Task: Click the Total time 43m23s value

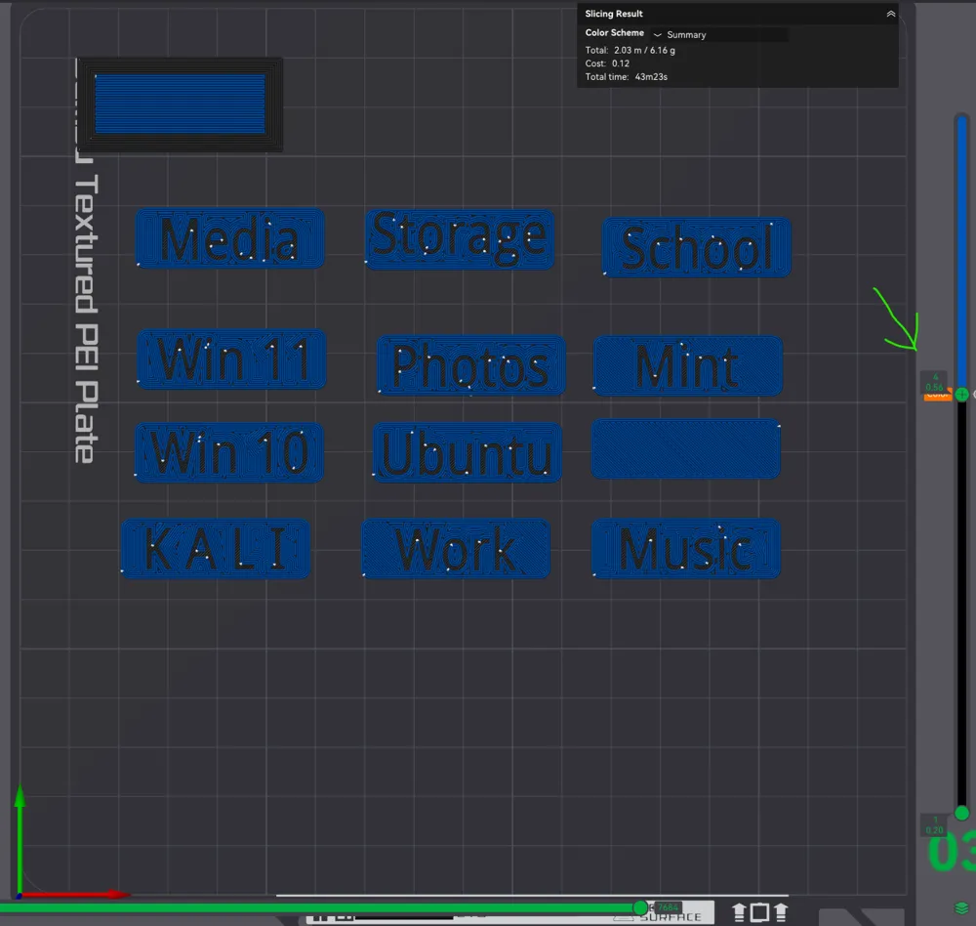Action: coord(651,77)
